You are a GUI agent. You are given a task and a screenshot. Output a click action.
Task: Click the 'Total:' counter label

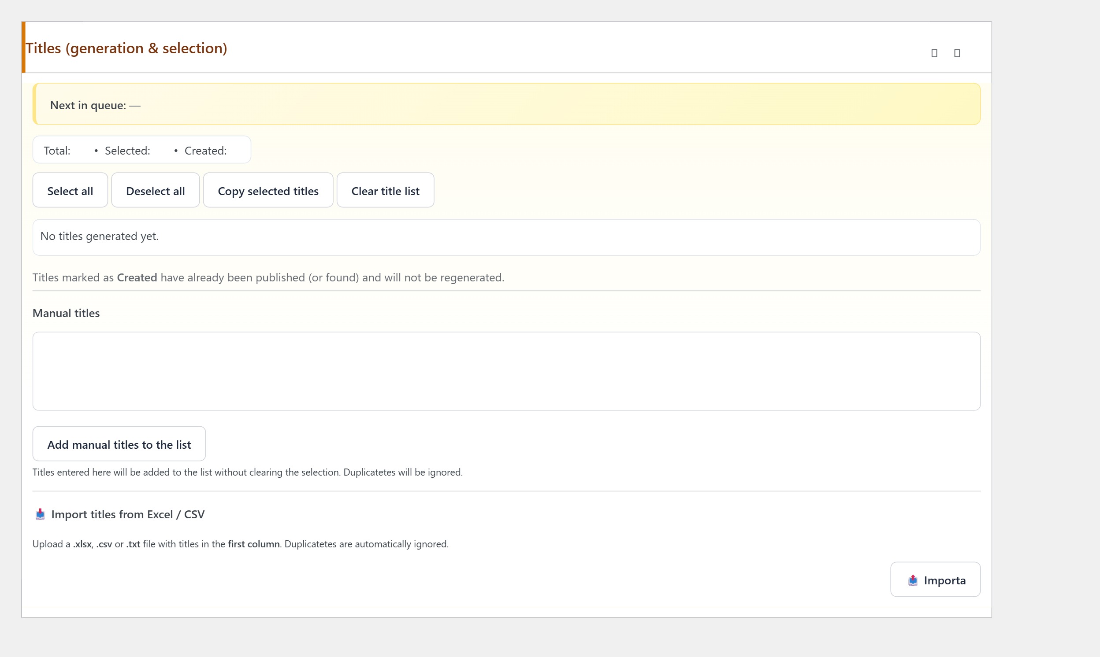click(57, 151)
